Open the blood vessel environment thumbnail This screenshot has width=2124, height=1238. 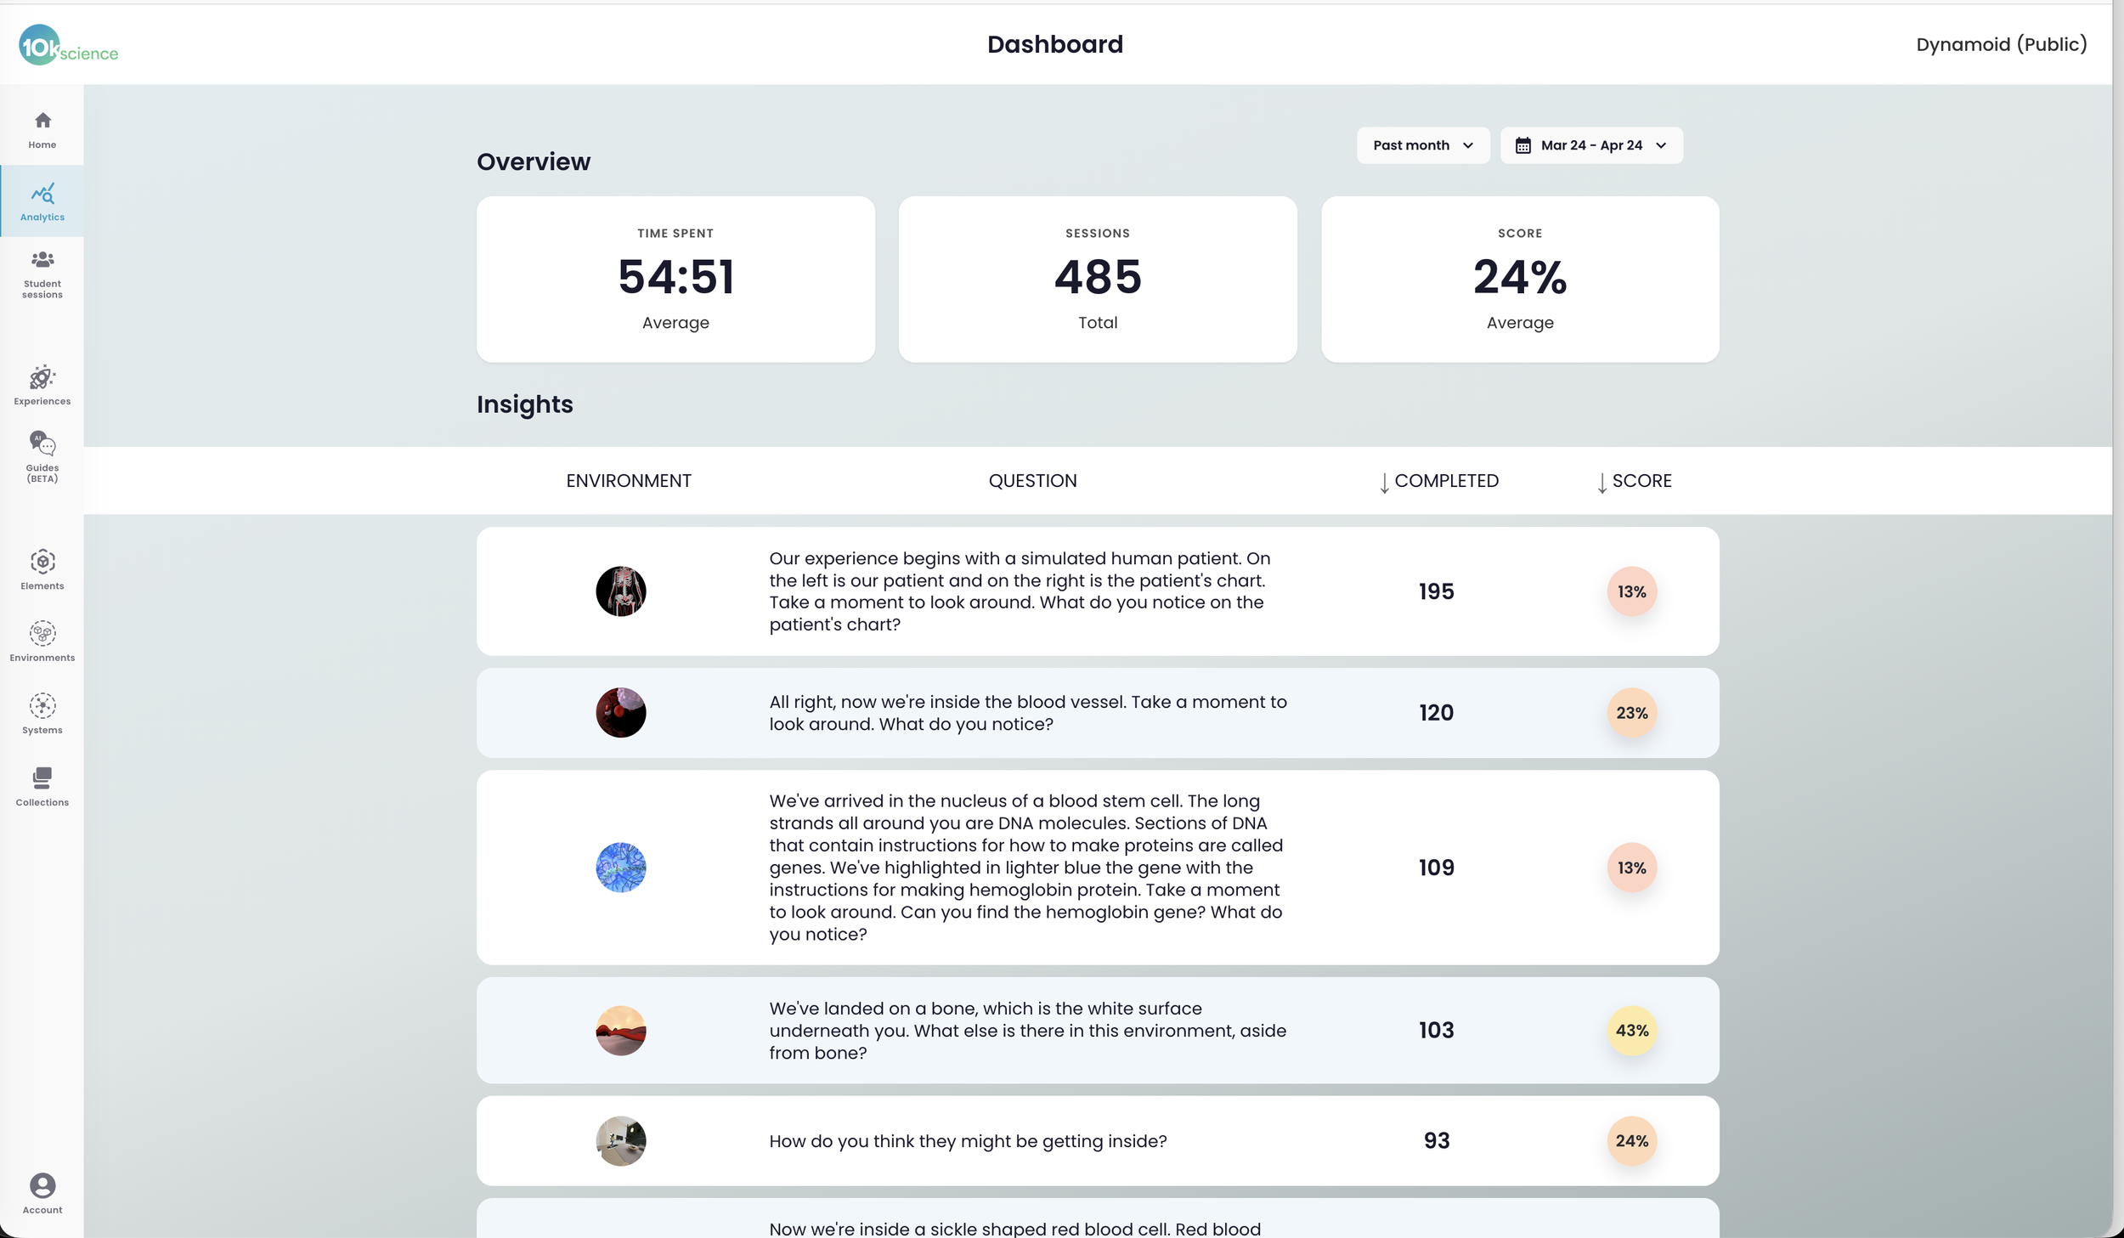620,713
